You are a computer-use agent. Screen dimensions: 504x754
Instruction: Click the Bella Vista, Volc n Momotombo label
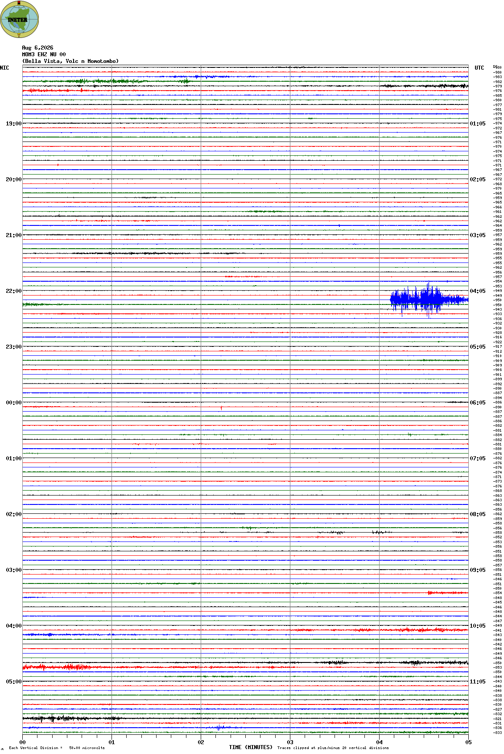(x=70, y=61)
